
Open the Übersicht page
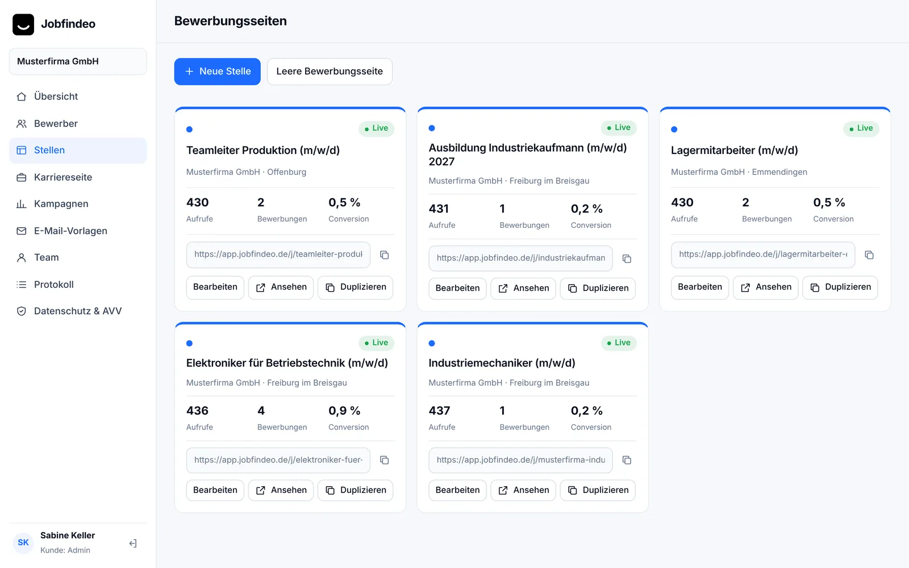pos(78,97)
